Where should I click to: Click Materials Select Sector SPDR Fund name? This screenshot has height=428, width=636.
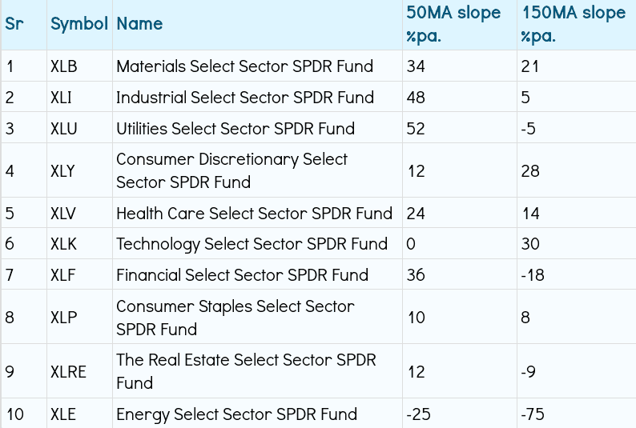pyautogui.click(x=244, y=66)
